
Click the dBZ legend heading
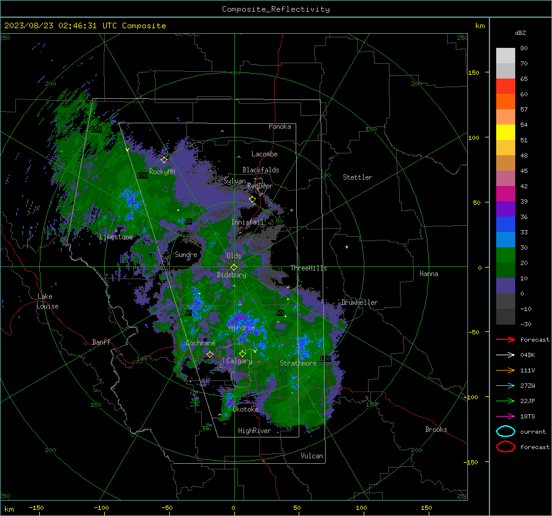[x=520, y=33]
